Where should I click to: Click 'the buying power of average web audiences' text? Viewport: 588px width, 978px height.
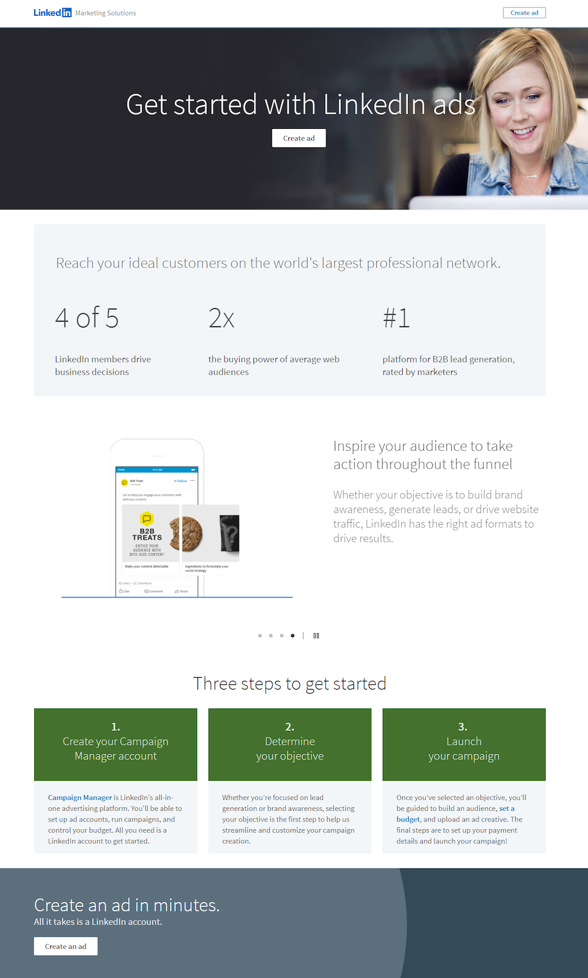click(274, 365)
